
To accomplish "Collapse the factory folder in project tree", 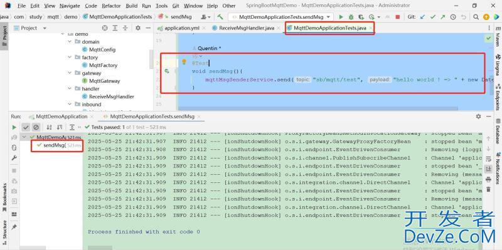I will [70, 58].
